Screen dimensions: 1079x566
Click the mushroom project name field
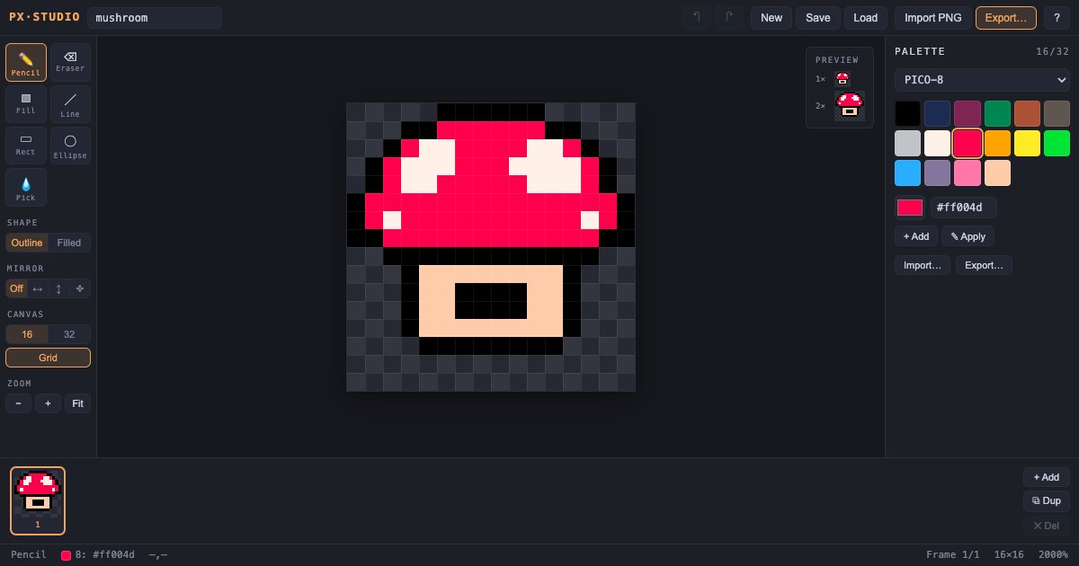click(155, 18)
